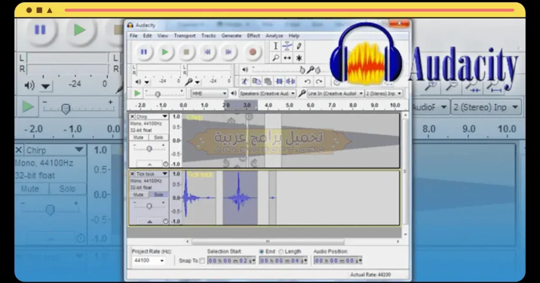Open the Line In (Creative Audio input dropdown
Screen dimensions: 540x283
[x=335, y=93]
